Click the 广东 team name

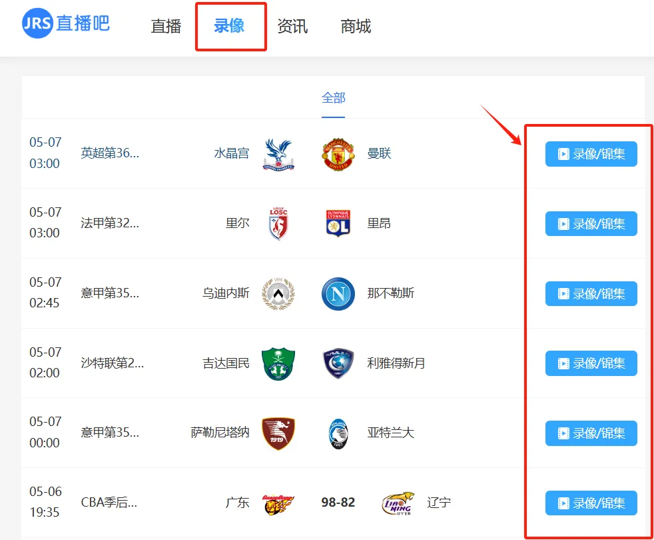point(237,502)
